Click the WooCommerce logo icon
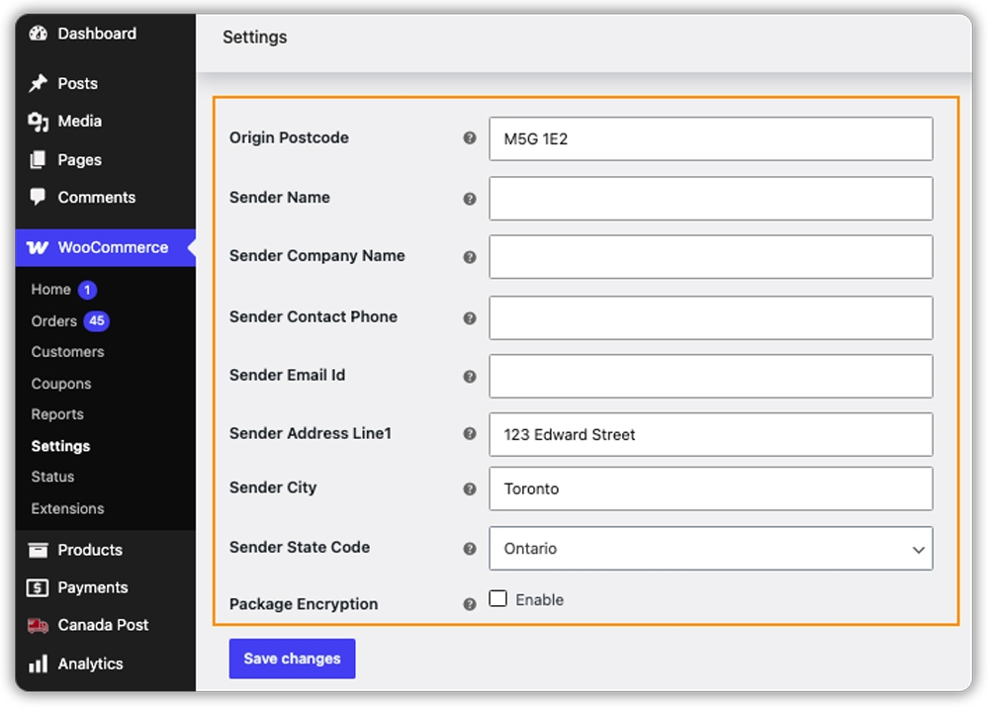Viewport: 989px width, 708px height. 38,248
